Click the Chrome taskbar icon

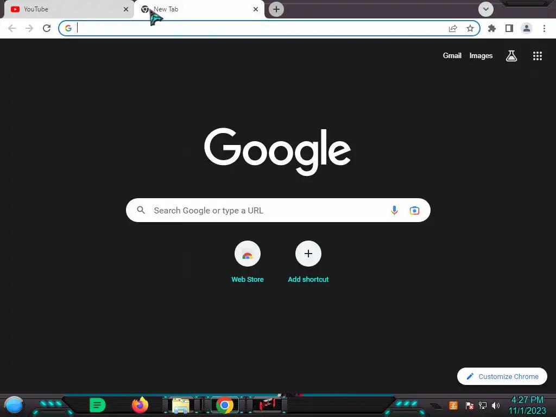224,405
